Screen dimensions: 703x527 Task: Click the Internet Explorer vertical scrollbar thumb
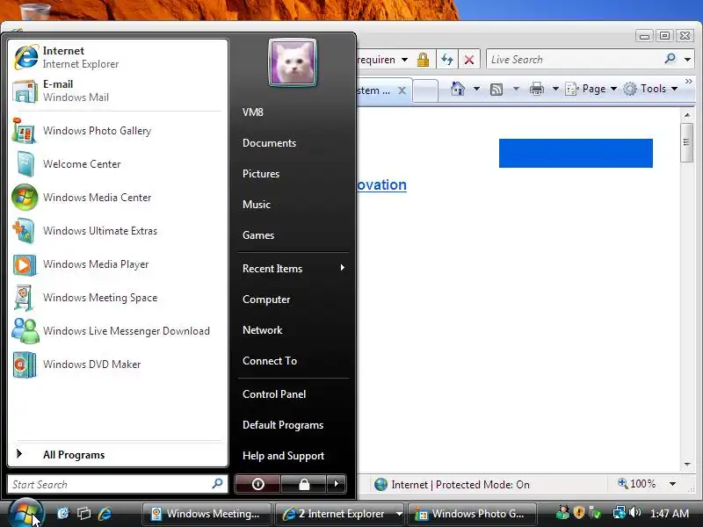point(686,143)
